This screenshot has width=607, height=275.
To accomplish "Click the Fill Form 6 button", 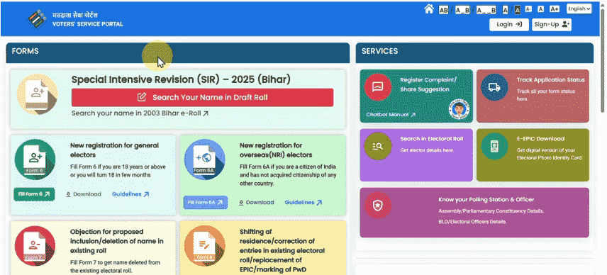I will tap(34, 194).
